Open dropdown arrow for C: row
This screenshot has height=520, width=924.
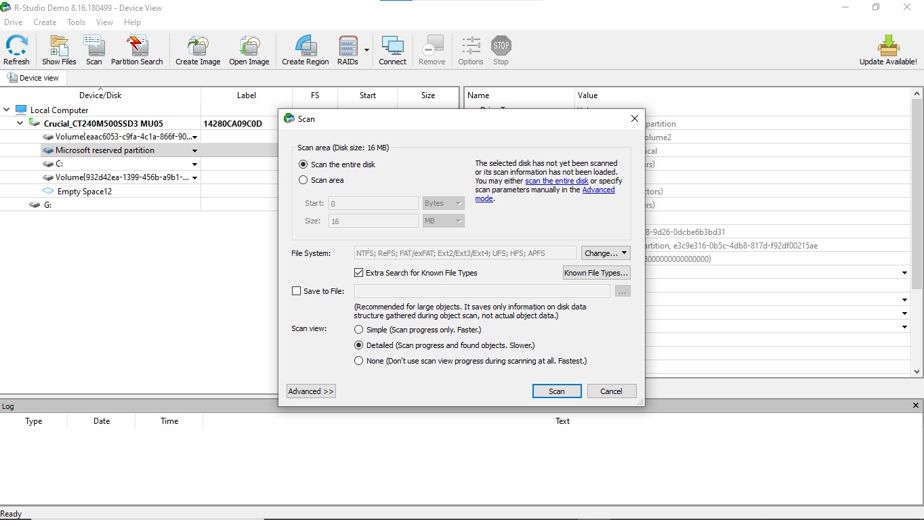(195, 165)
